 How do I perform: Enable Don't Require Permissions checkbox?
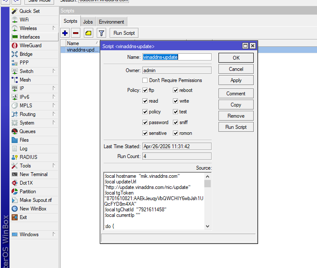pos(145,80)
